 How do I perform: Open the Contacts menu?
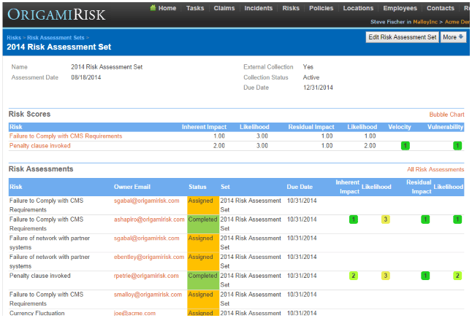tap(441, 8)
